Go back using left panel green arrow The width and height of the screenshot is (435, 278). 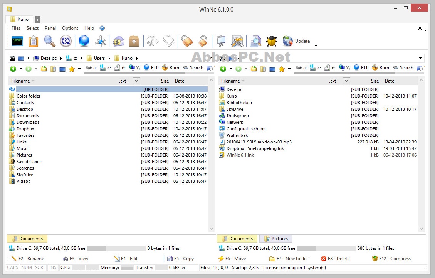(13, 69)
